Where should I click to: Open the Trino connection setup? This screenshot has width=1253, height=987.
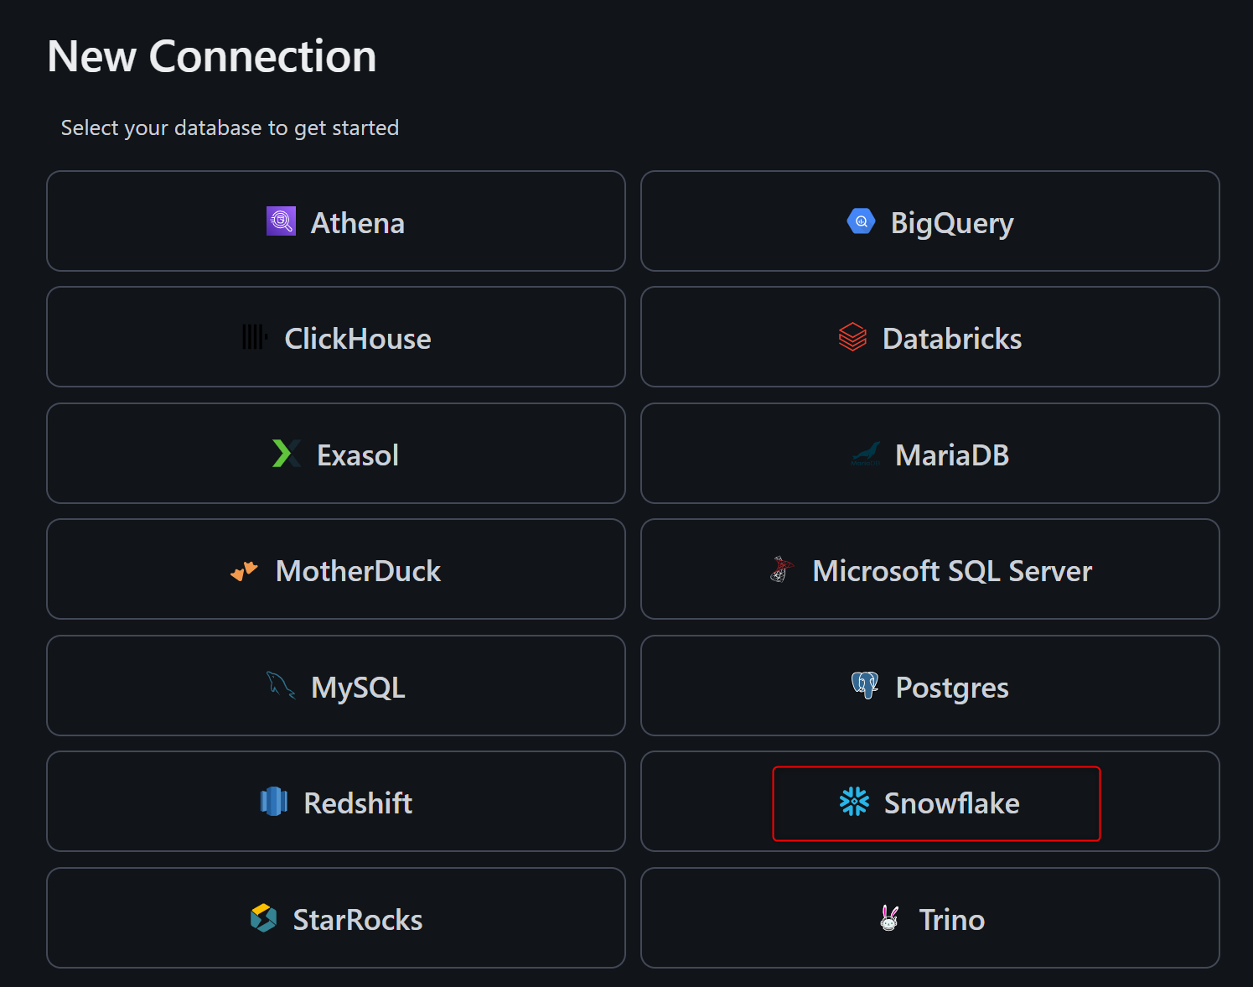929,918
